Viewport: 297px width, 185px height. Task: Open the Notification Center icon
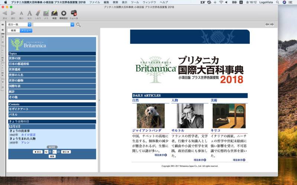291,2
